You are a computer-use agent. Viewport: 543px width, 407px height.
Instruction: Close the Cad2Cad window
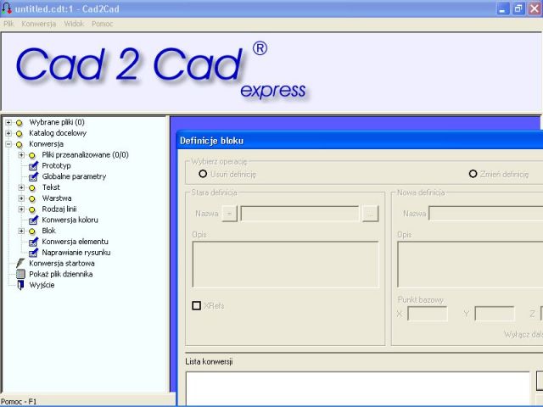click(535, 8)
